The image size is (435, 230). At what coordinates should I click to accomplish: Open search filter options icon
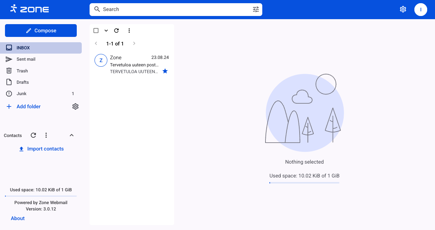pyautogui.click(x=256, y=10)
